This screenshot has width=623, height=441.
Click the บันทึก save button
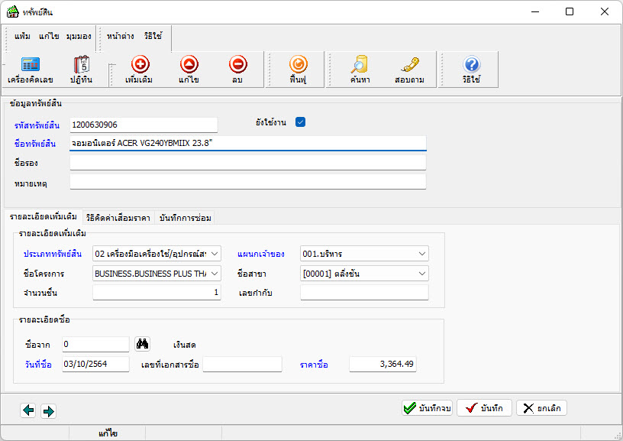coord(484,408)
